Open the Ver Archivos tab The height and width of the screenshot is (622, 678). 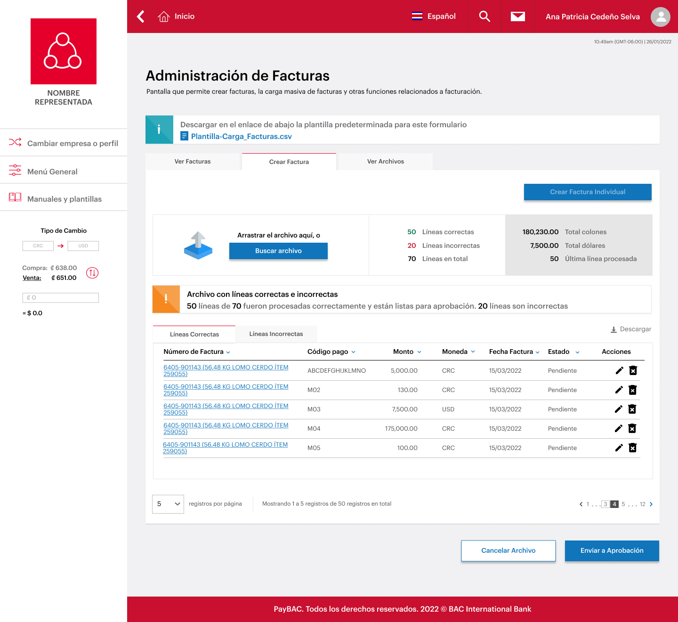[385, 161]
